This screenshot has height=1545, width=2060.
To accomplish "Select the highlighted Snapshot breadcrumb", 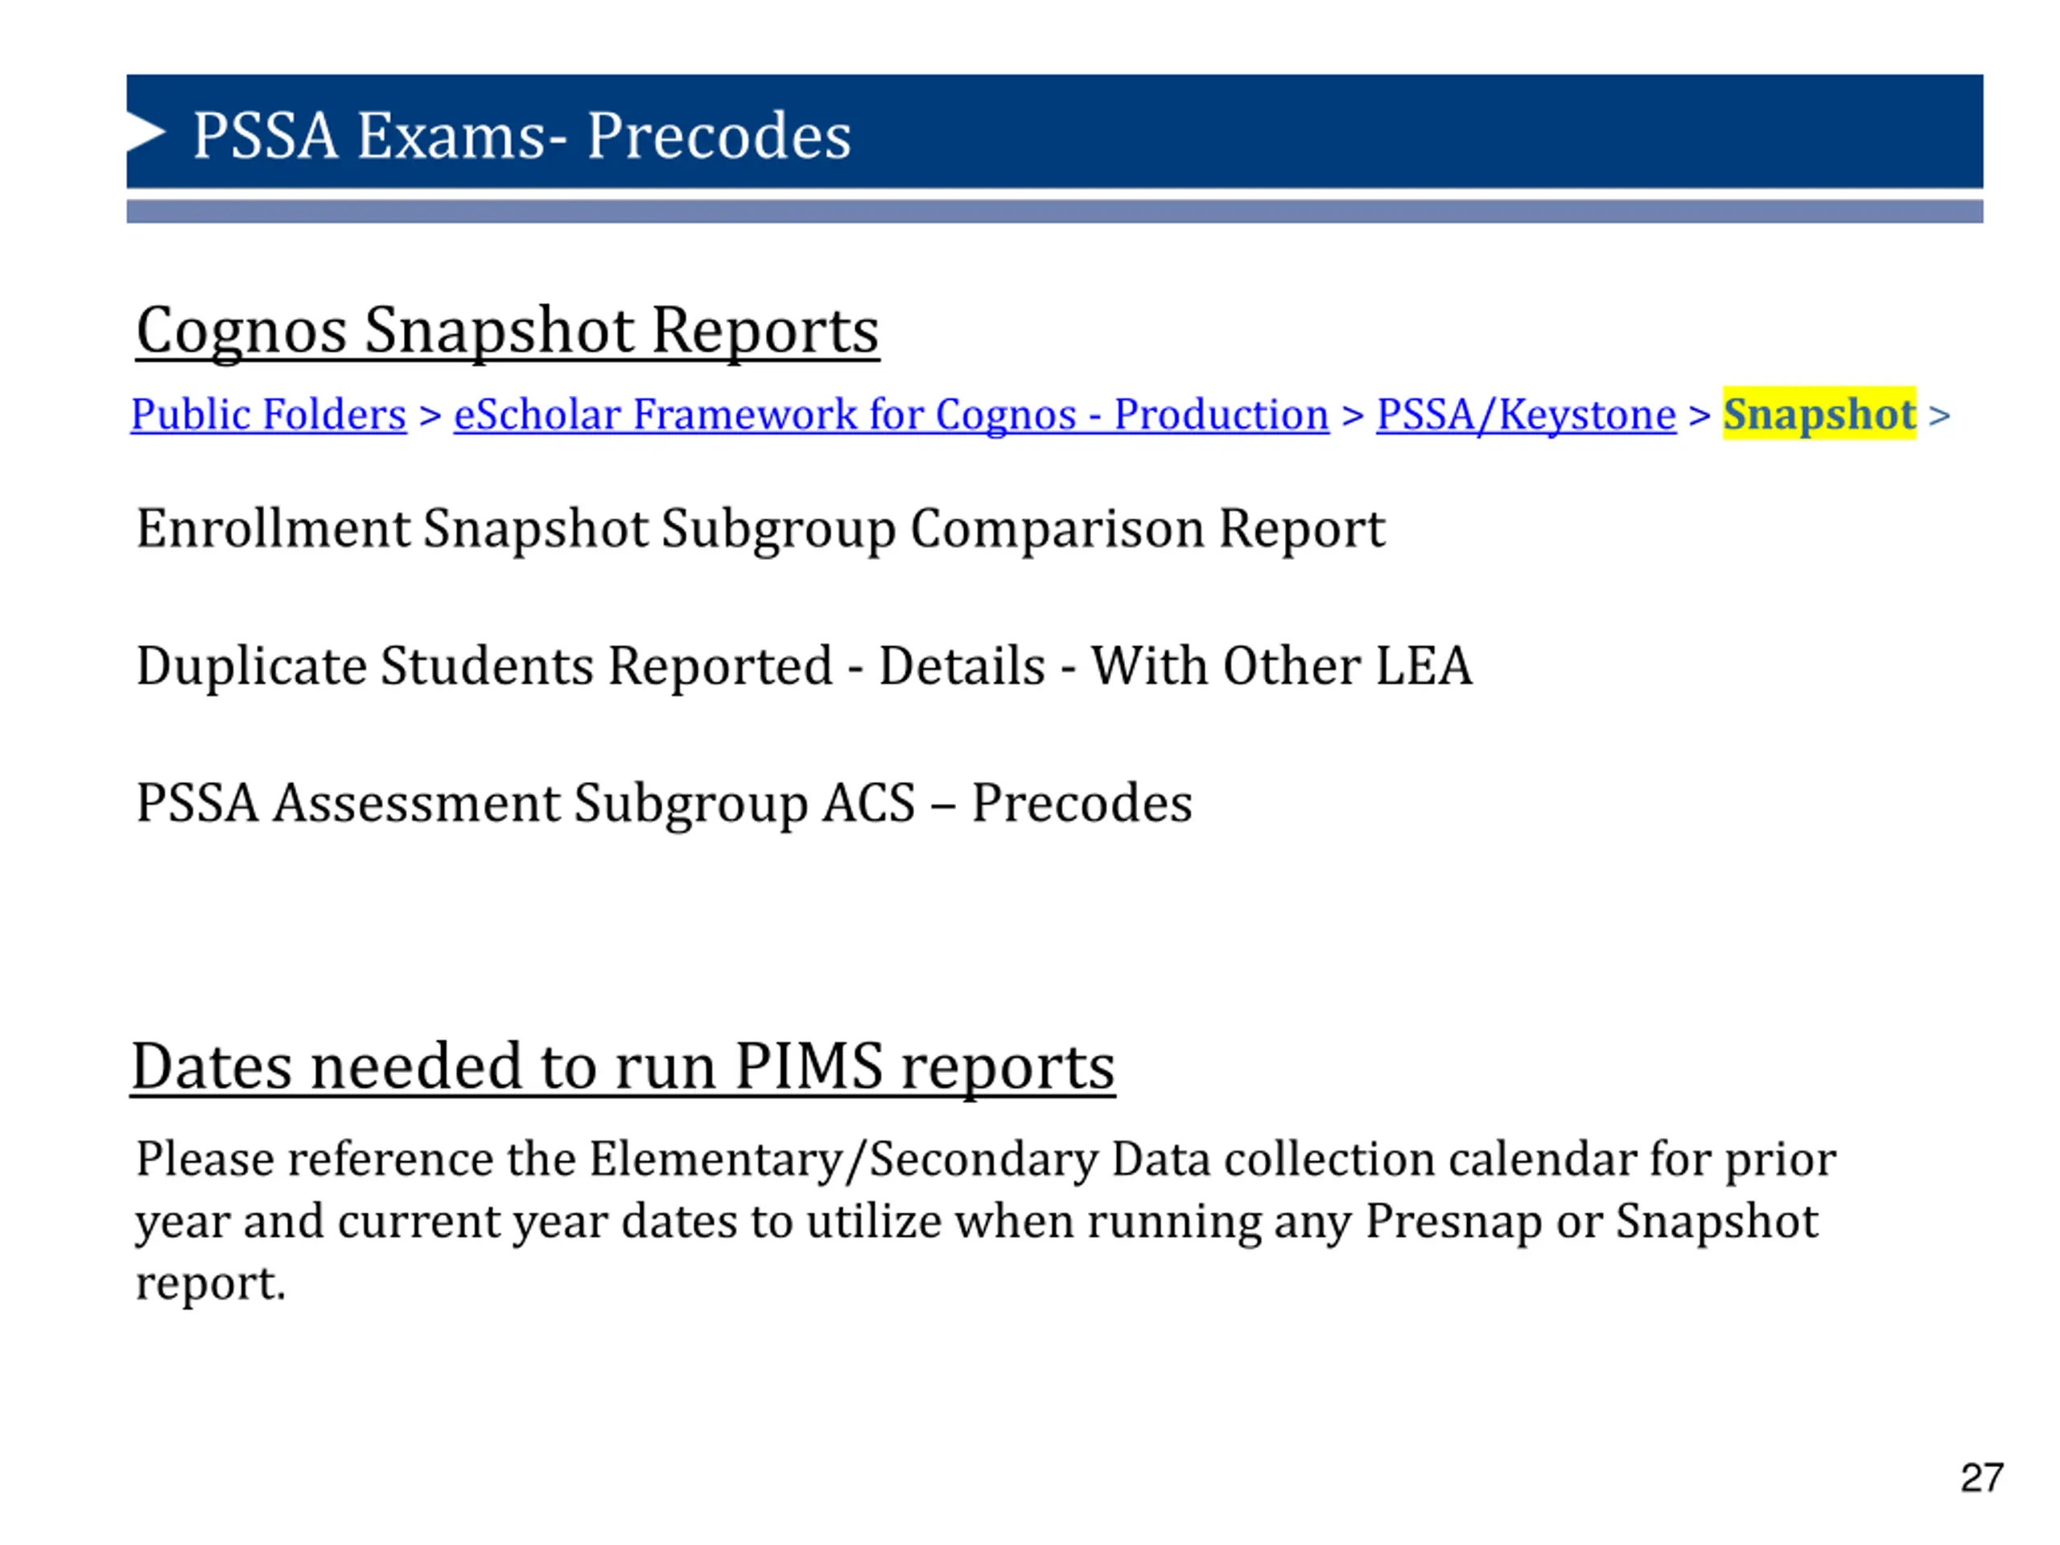I will coord(1819,414).
